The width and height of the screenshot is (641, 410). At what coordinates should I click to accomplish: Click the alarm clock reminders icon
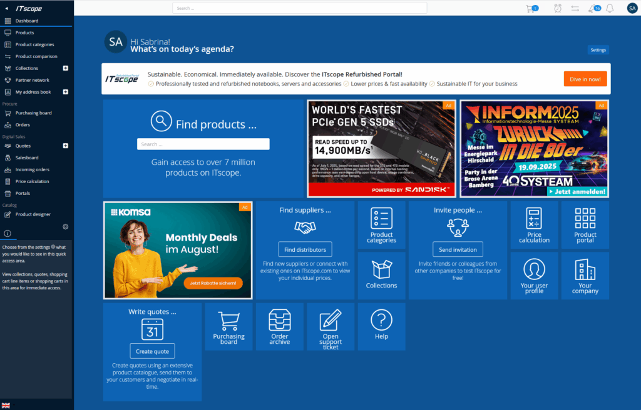pyautogui.click(x=558, y=8)
